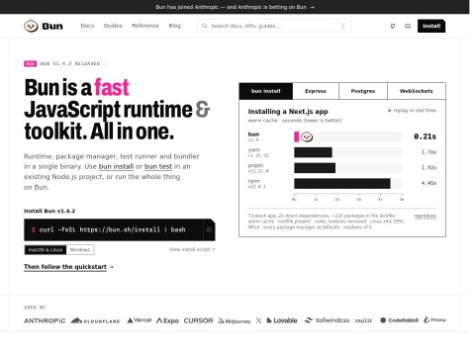Click the X logo in Used By
Image resolution: width=475 pixels, height=356 pixels.
coord(258,320)
